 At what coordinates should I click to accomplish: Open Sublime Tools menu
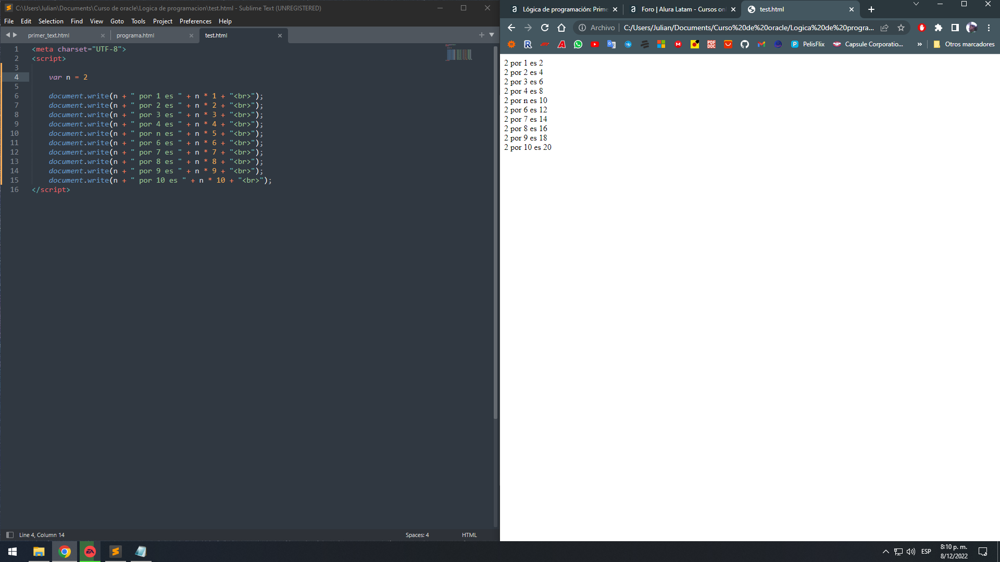(138, 21)
